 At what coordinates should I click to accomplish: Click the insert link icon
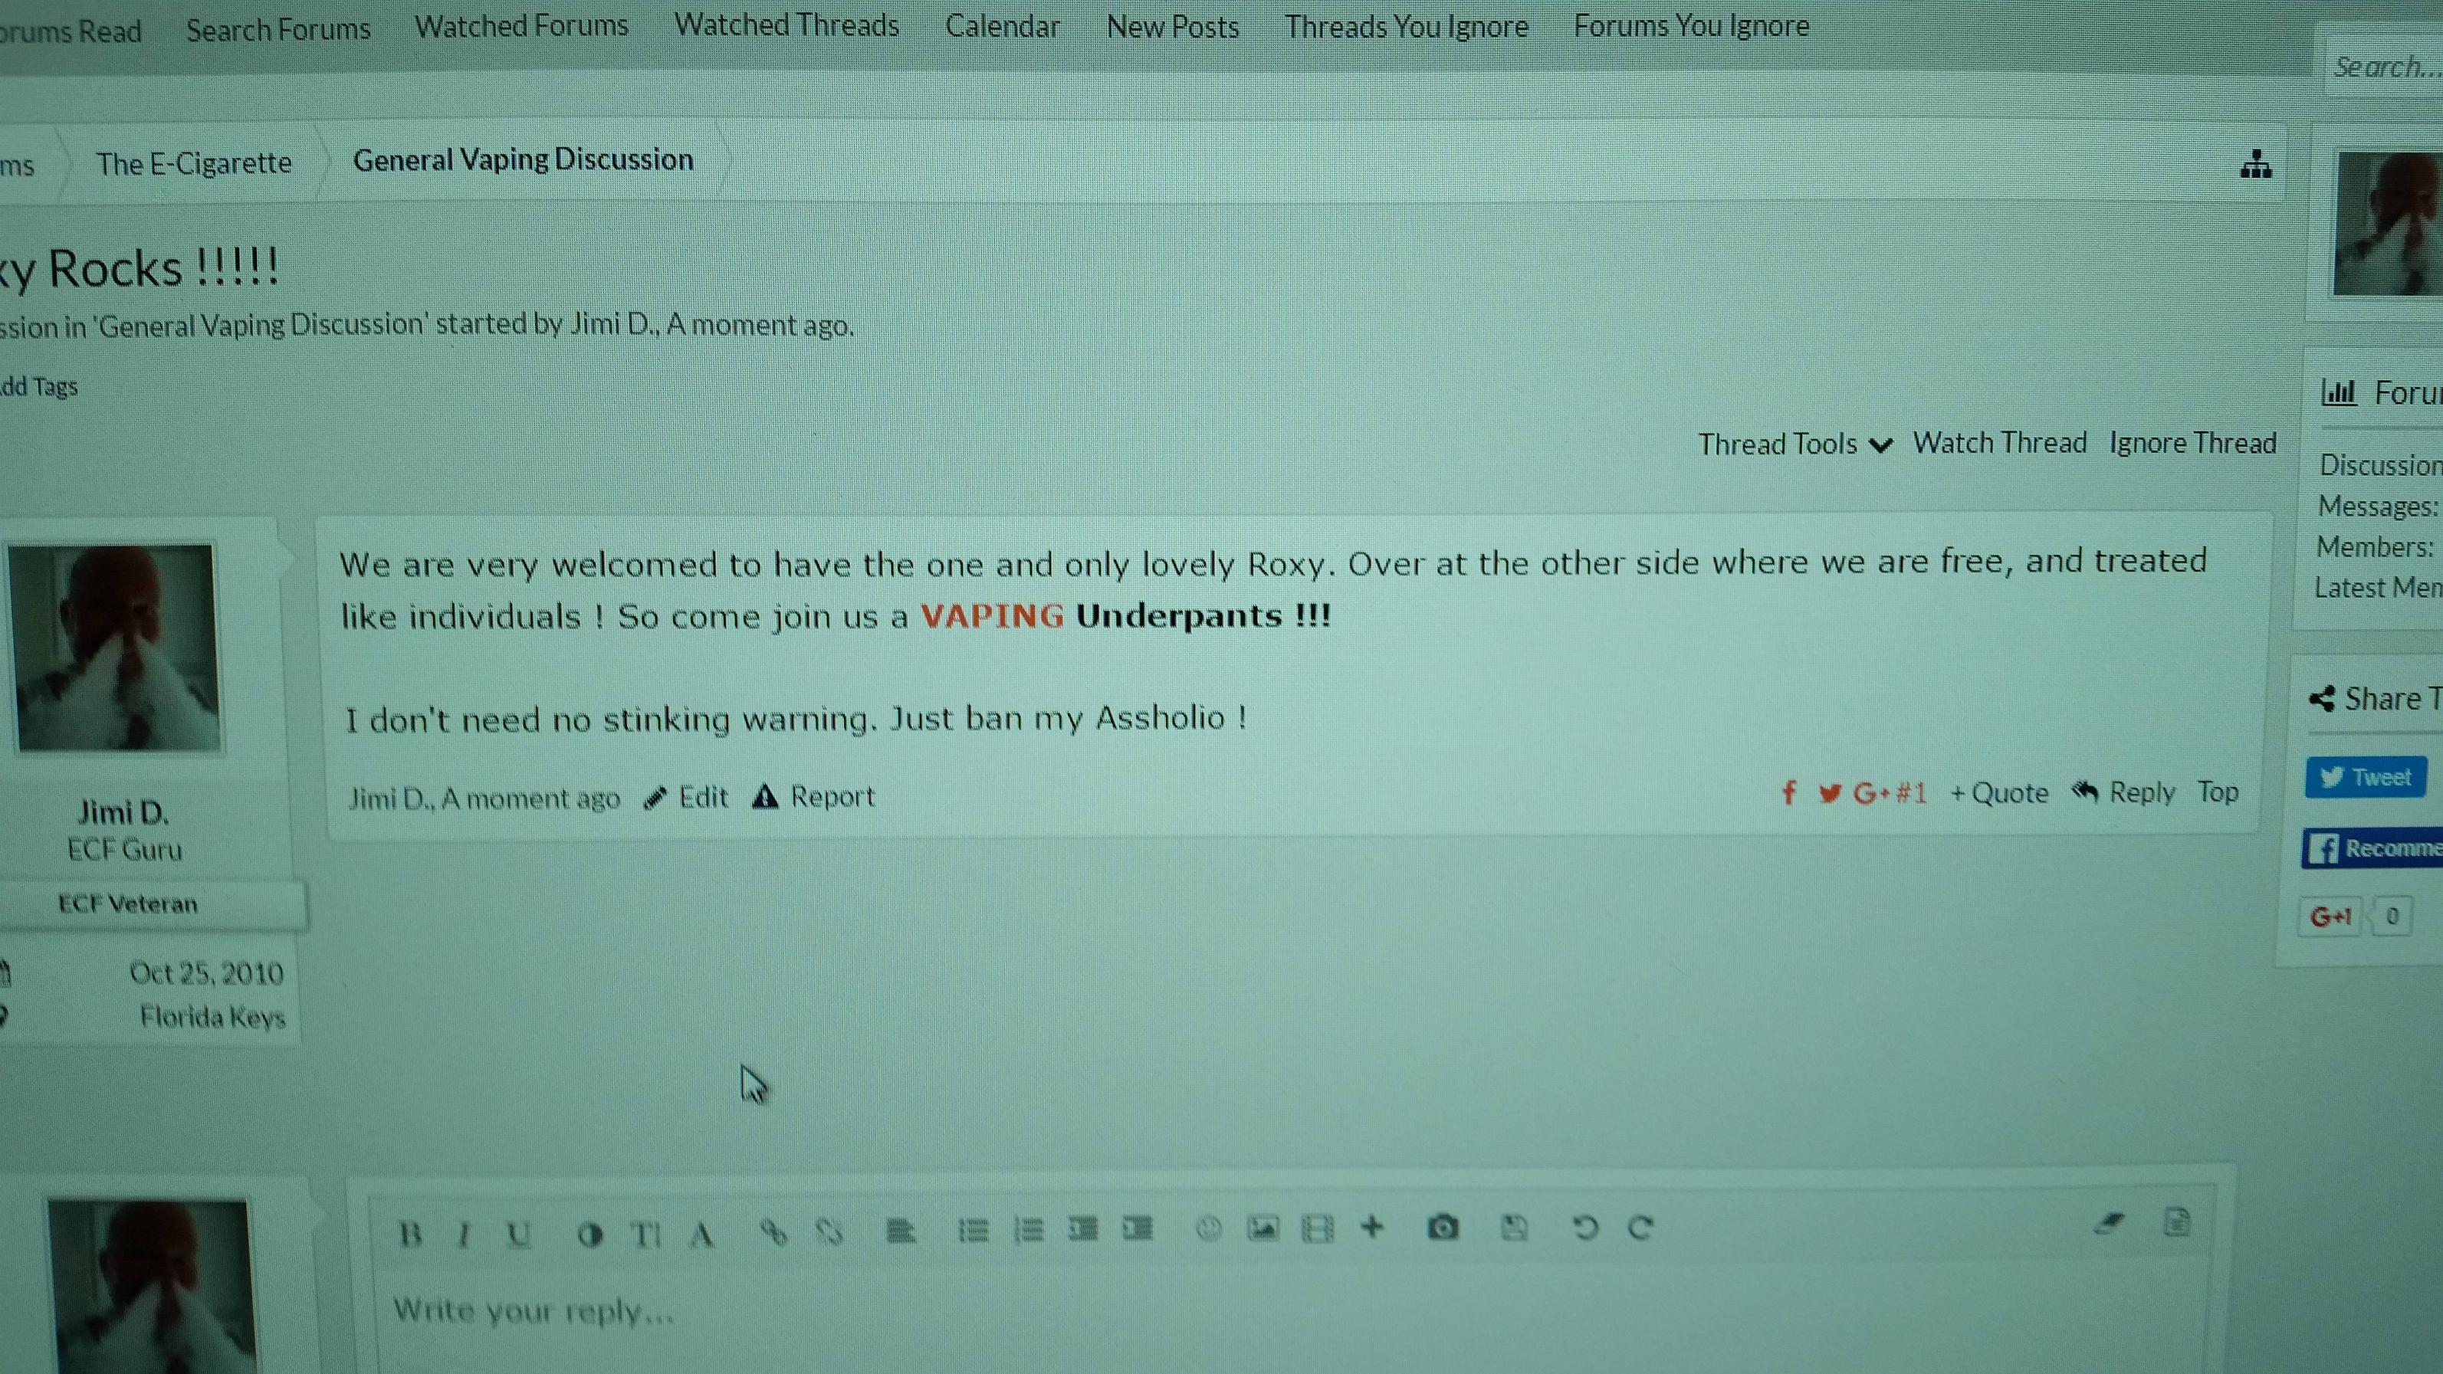[774, 1233]
